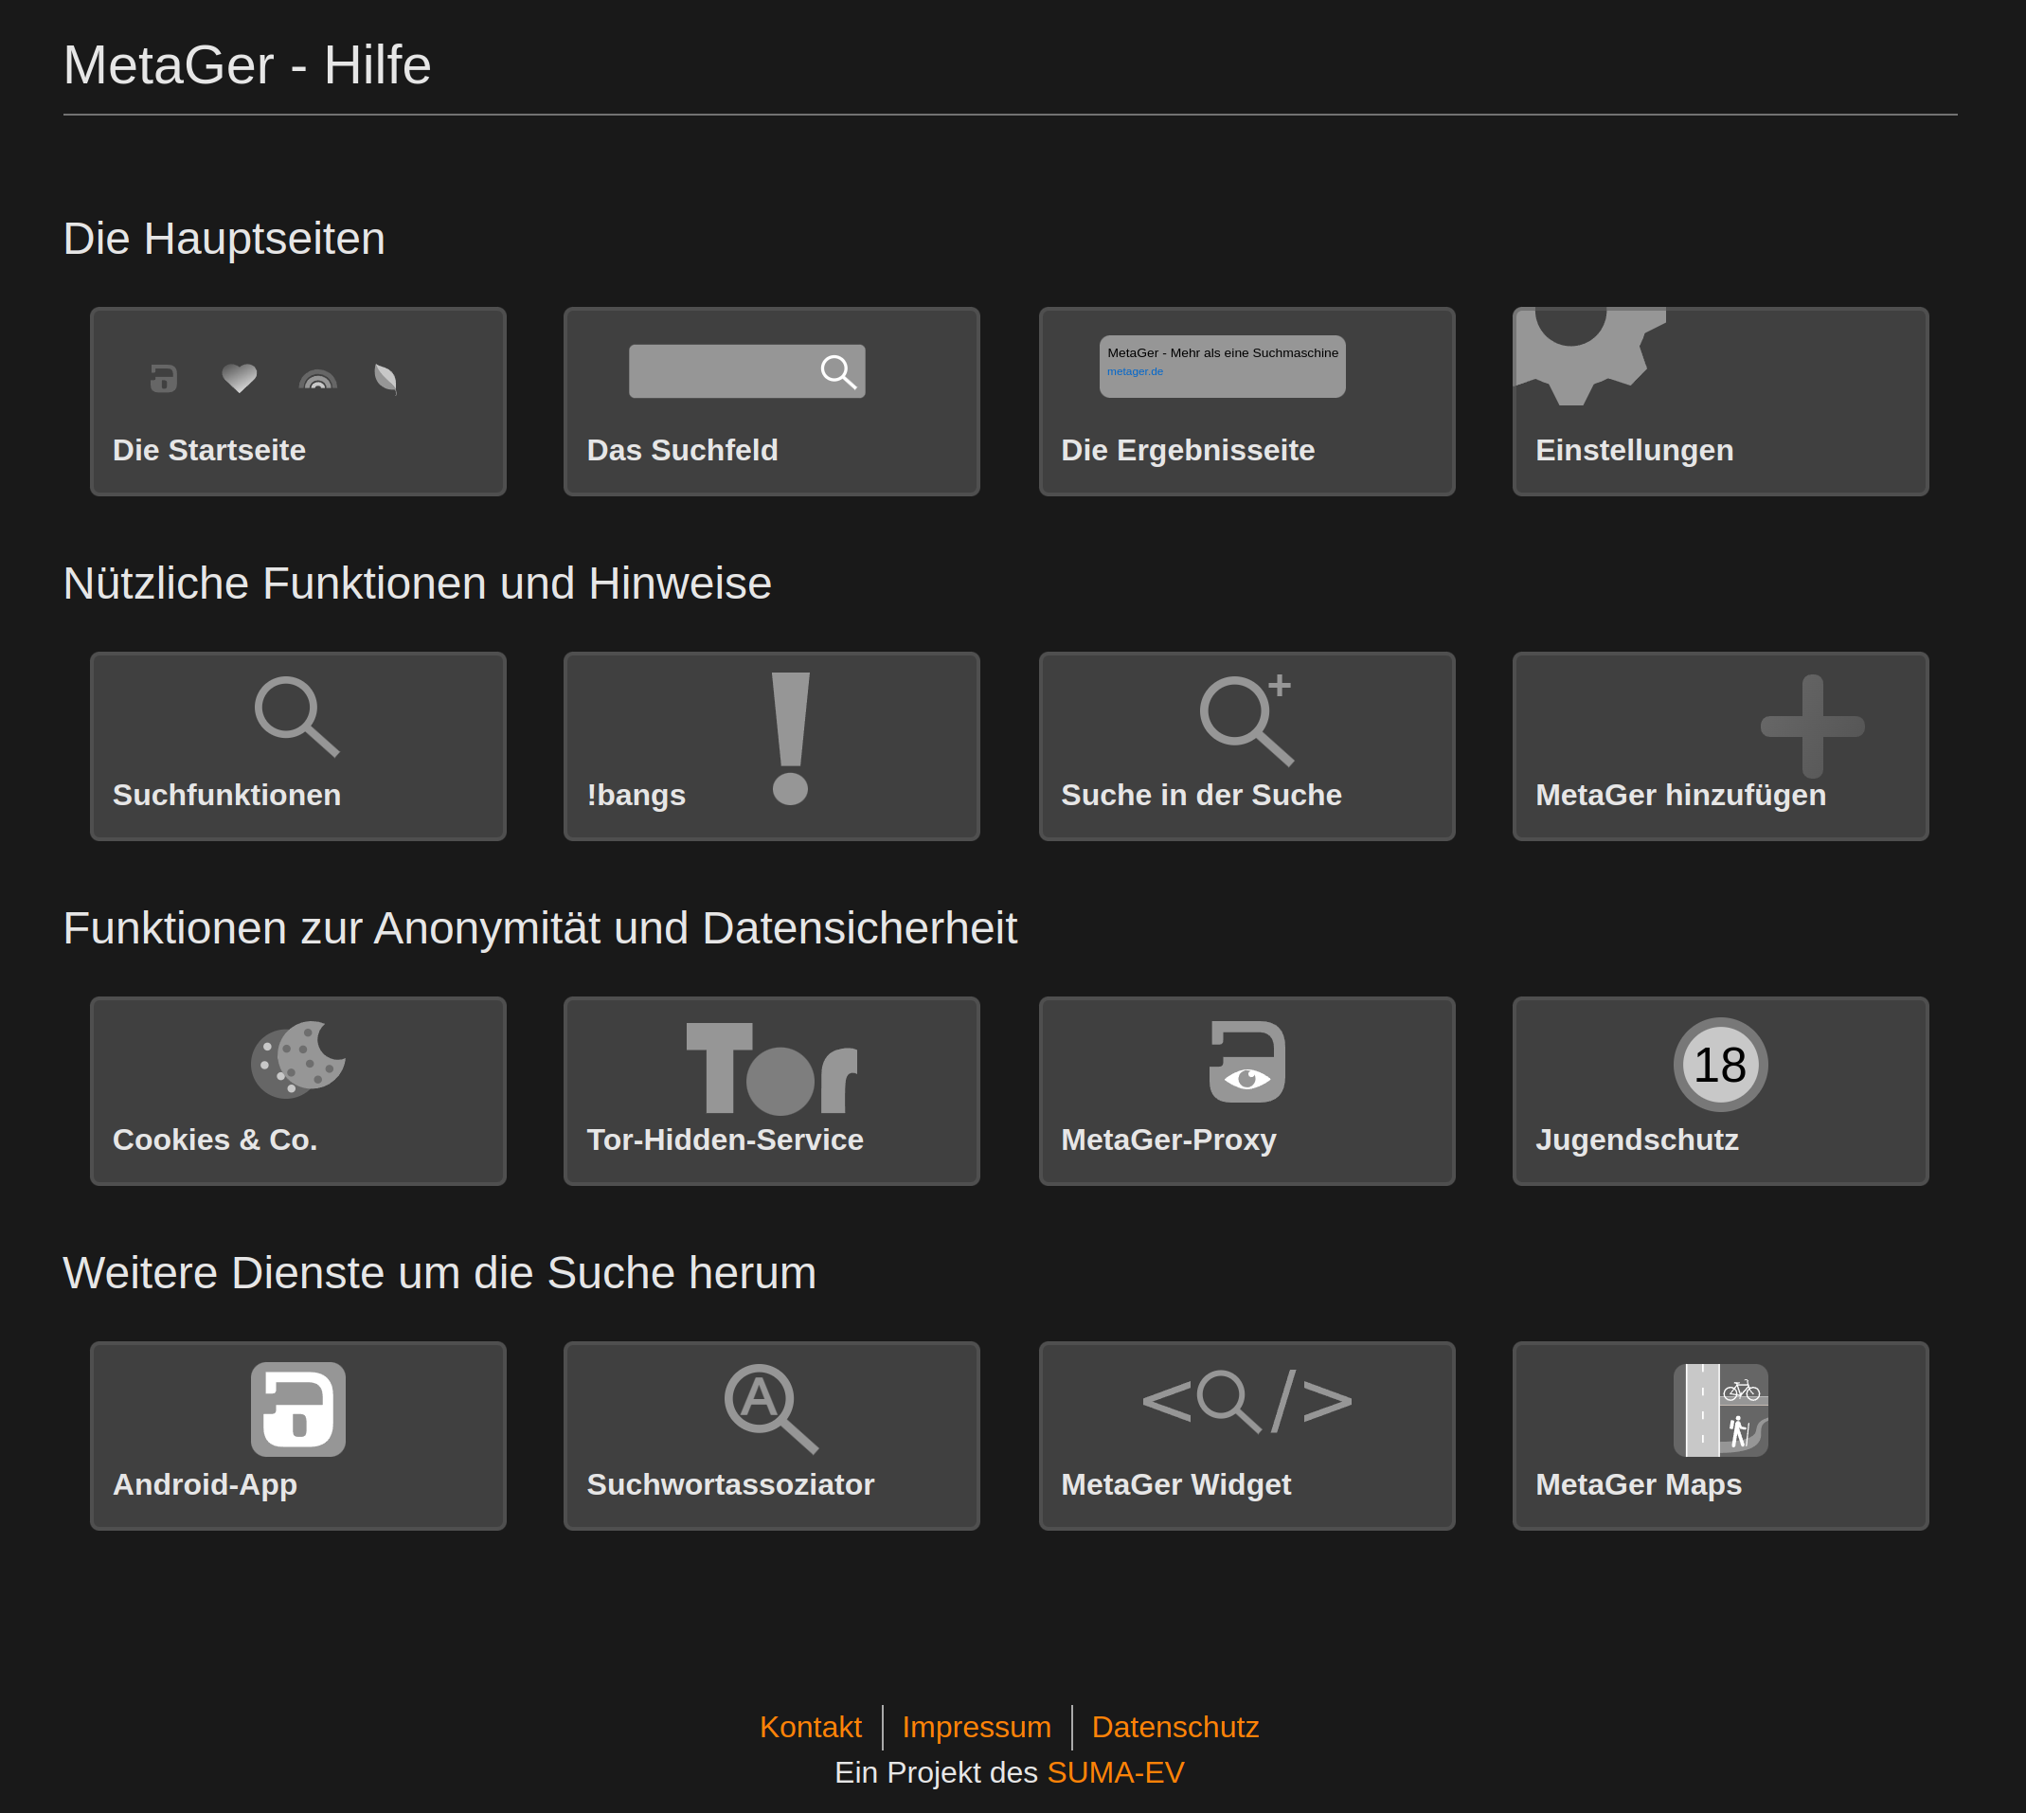Click the cookie icon above Cookies & Co.
This screenshot has width=2026, height=1813.
(297, 1059)
